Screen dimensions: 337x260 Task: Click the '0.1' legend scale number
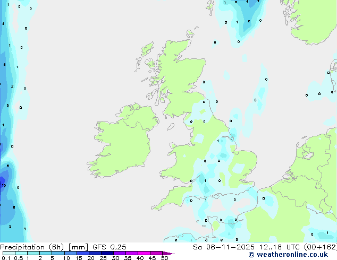click(6, 258)
